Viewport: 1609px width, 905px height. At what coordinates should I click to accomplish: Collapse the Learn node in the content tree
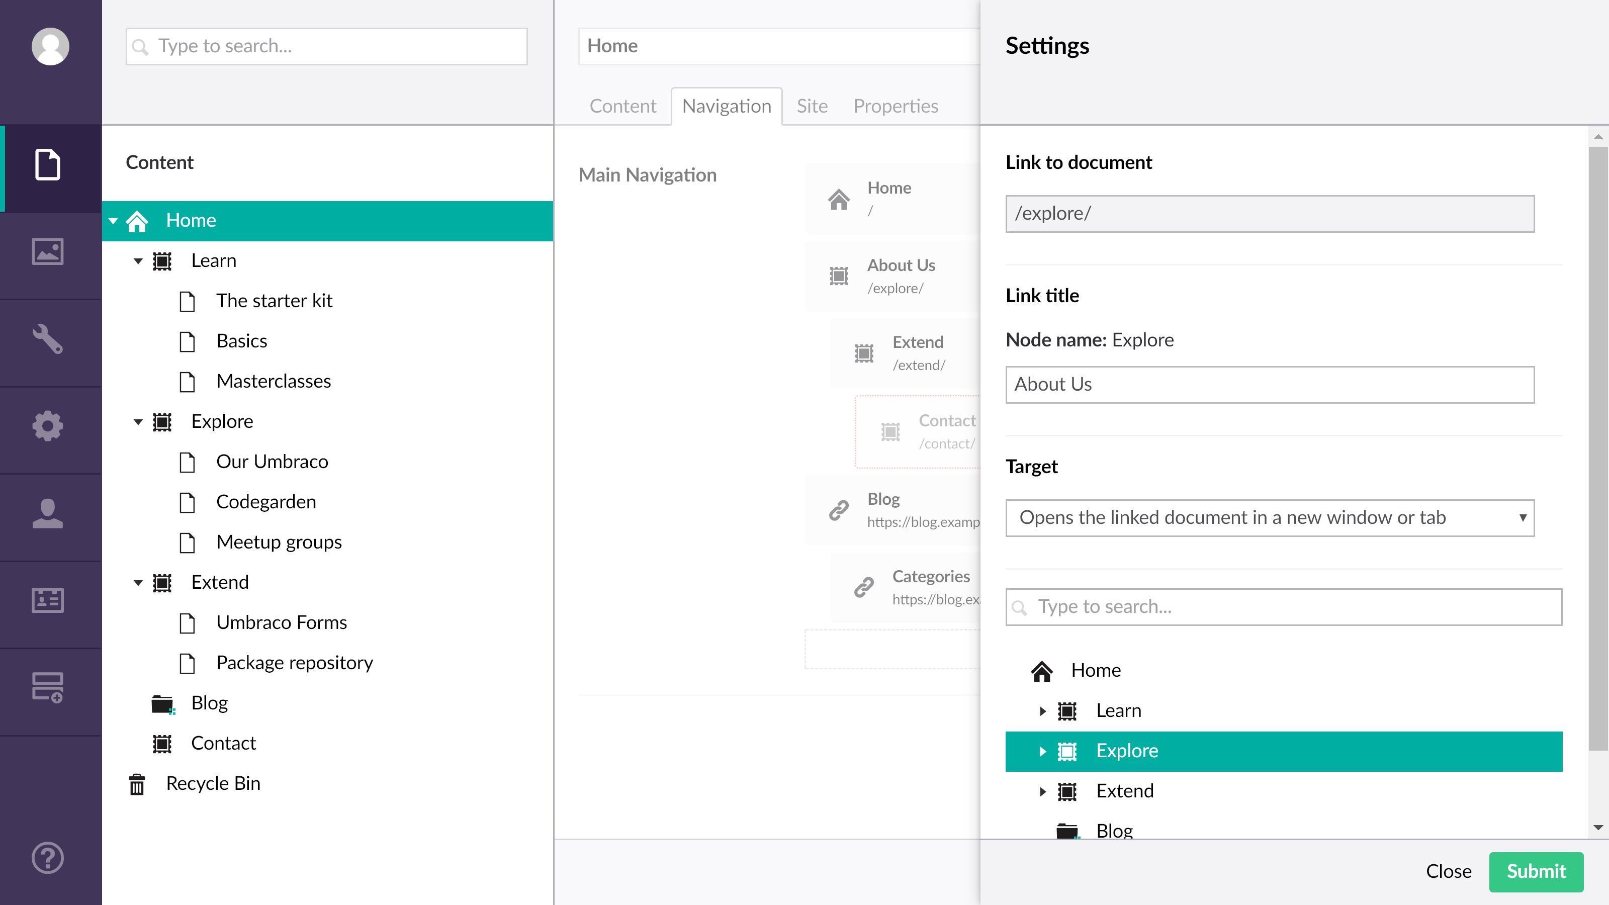pyautogui.click(x=138, y=261)
